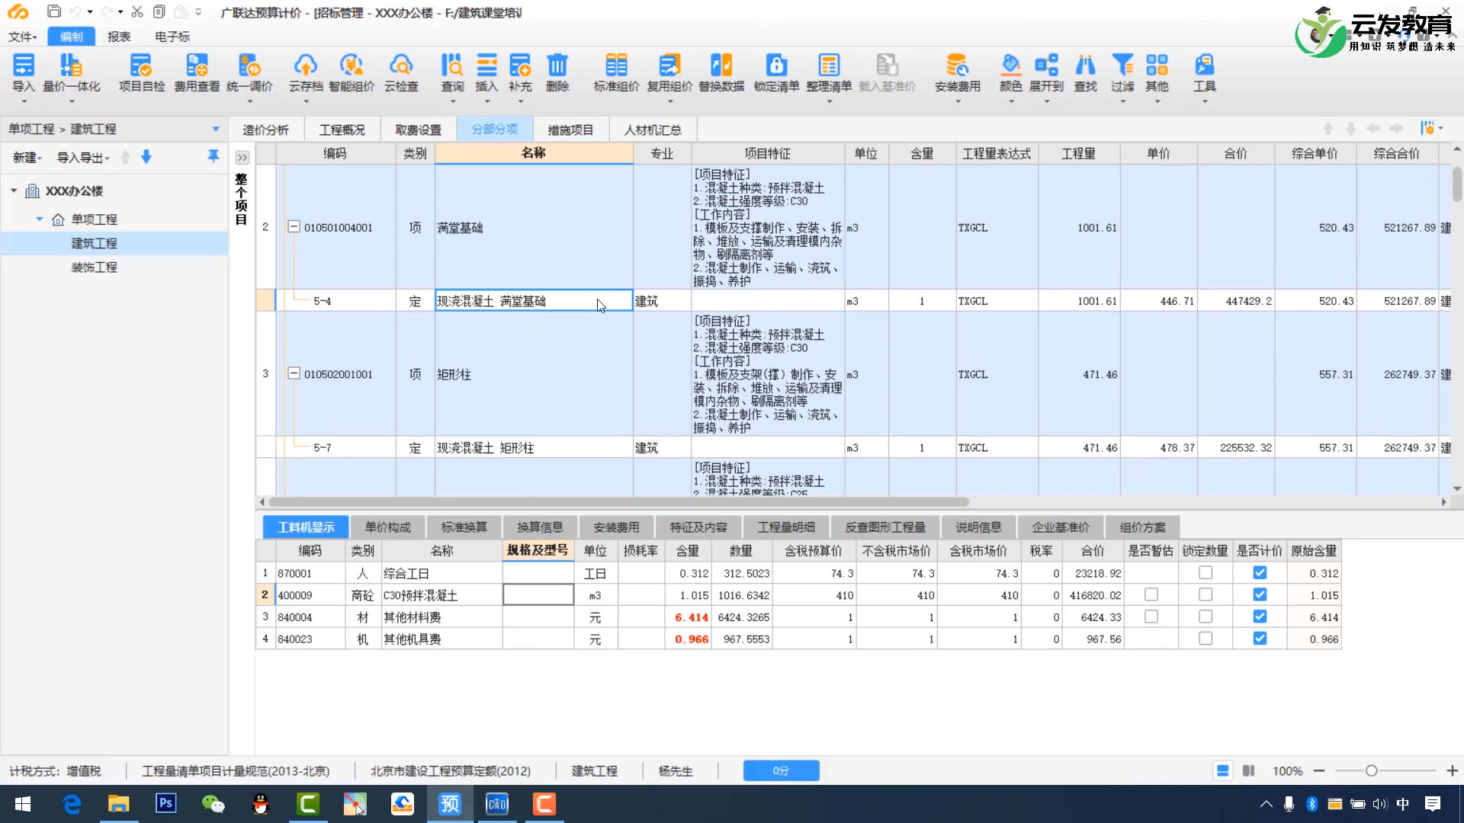Uncheck 是否计价 for 其他机具费 row
Viewport: 1464px width, 823px height.
coord(1260,639)
